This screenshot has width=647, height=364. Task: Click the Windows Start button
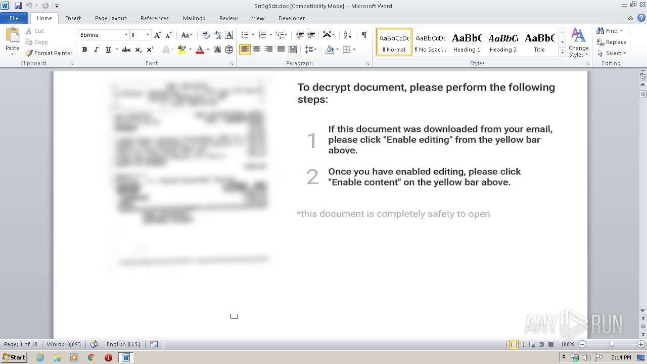tap(14, 357)
